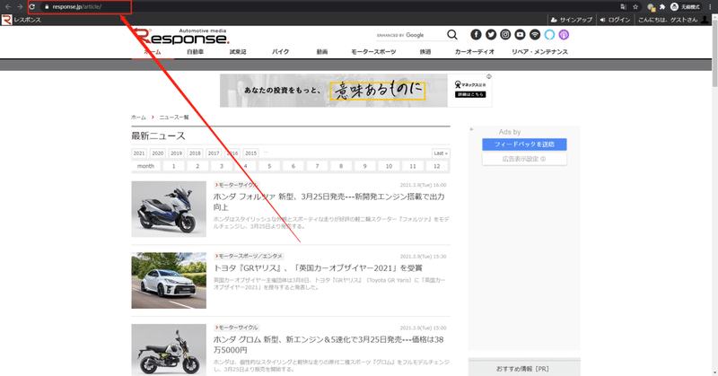Go to the バイク navigation tab
Screen dimensions: 718x376
click(x=280, y=52)
